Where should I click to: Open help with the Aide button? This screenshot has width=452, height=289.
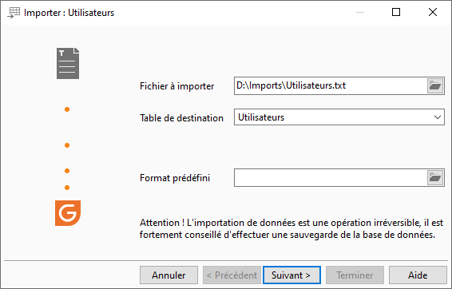point(418,275)
